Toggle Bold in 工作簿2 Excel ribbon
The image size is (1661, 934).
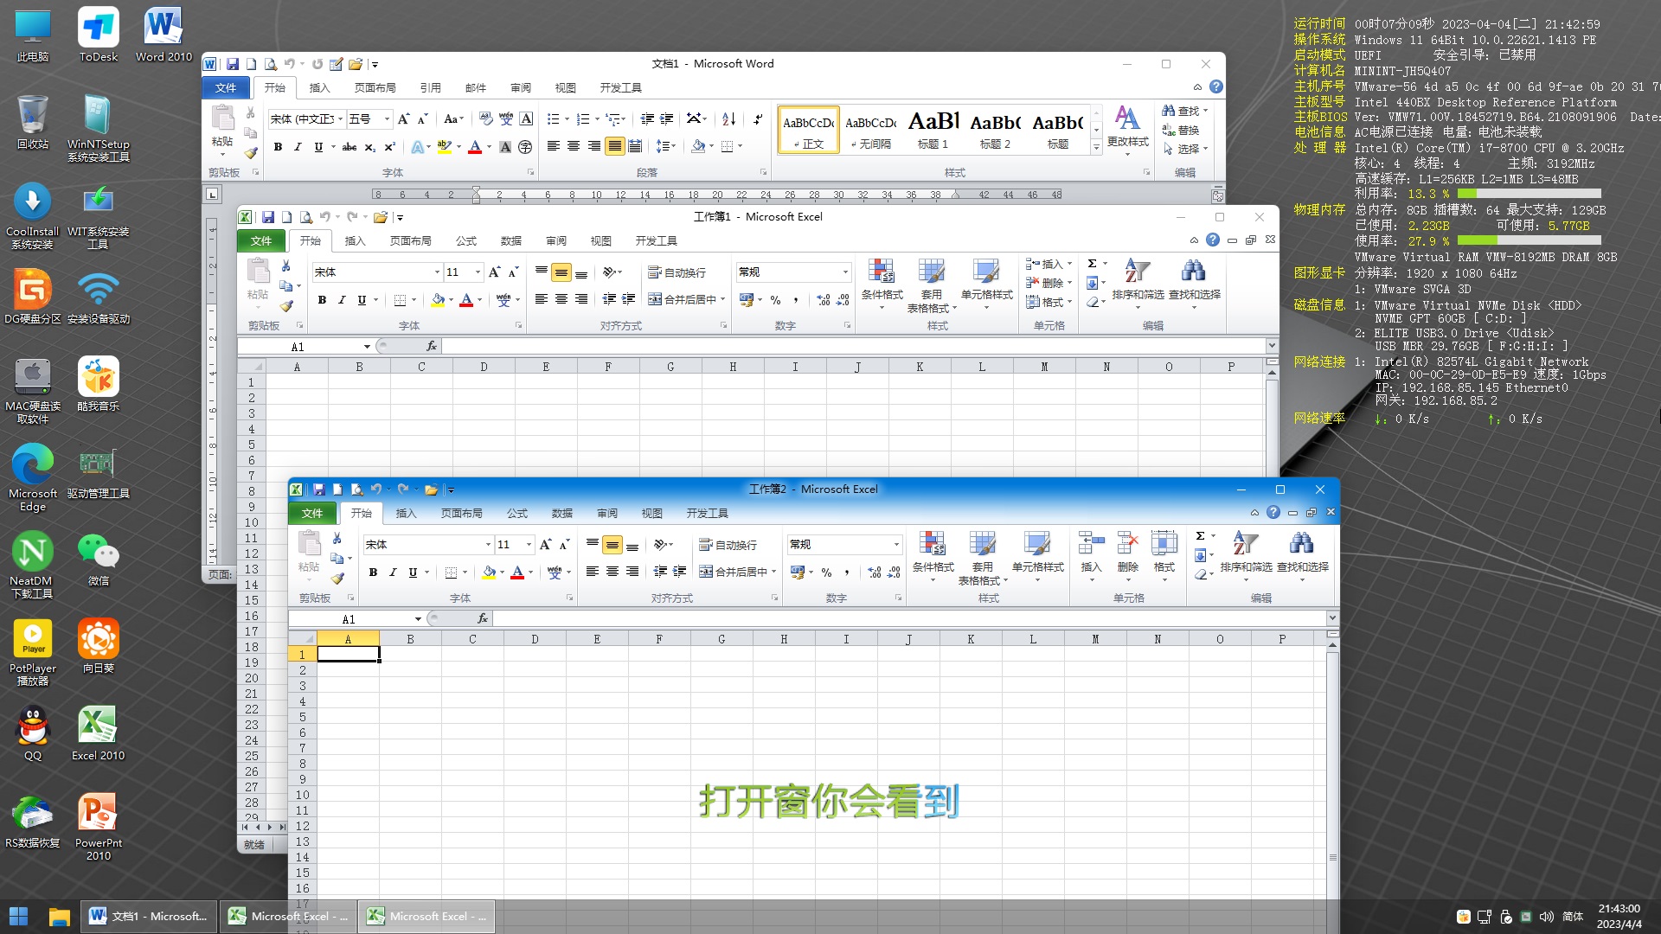tap(373, 572)
